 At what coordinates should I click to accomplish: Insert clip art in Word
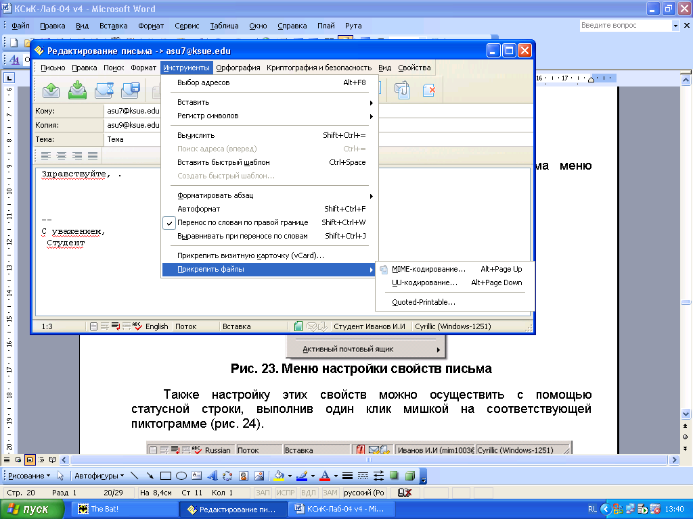click(x=244, y=476)
